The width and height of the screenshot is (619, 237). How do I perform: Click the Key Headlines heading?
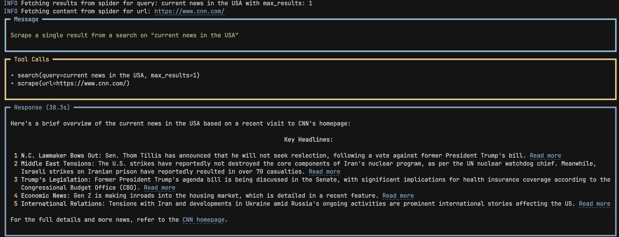308,140
